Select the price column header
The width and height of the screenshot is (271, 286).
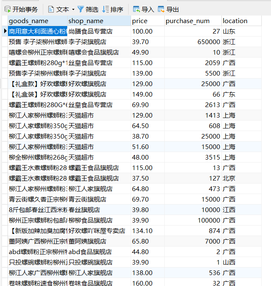point(147,21)
